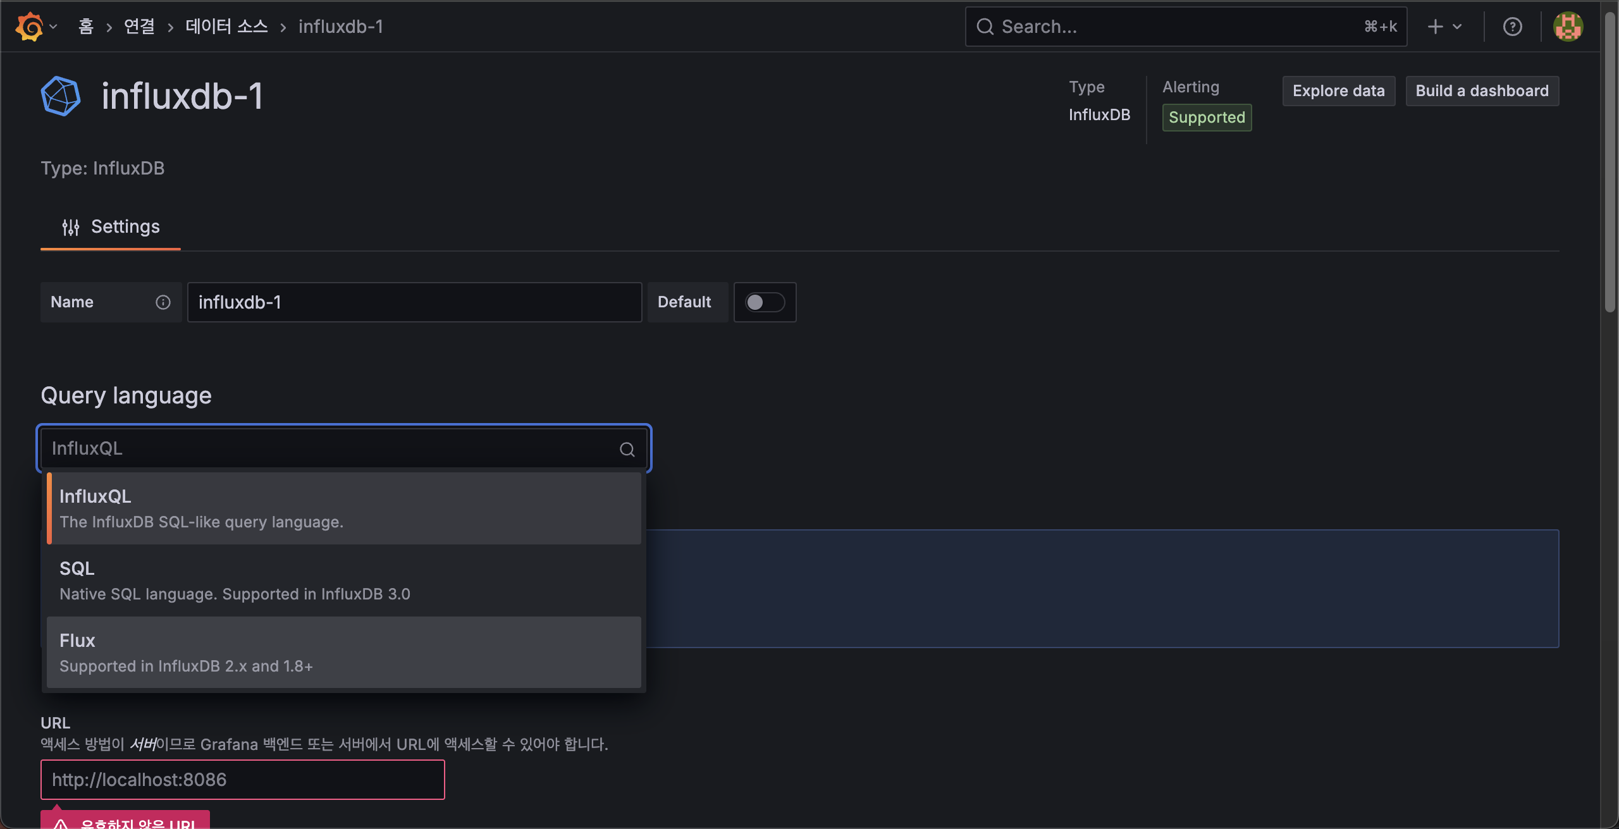The height and width of the screenshot is (829, 1619).
Task: Click the Name field info icon
Action: [163, 302]
